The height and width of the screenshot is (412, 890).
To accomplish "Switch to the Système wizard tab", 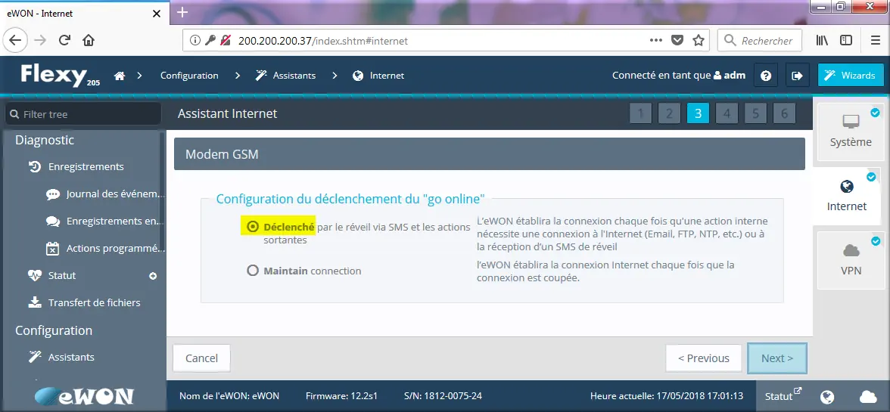I will tap(850, 131).
